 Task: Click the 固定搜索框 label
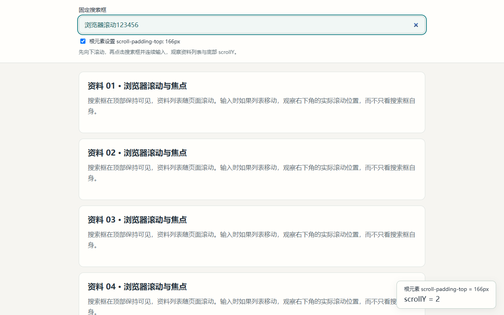click(93, 10)
